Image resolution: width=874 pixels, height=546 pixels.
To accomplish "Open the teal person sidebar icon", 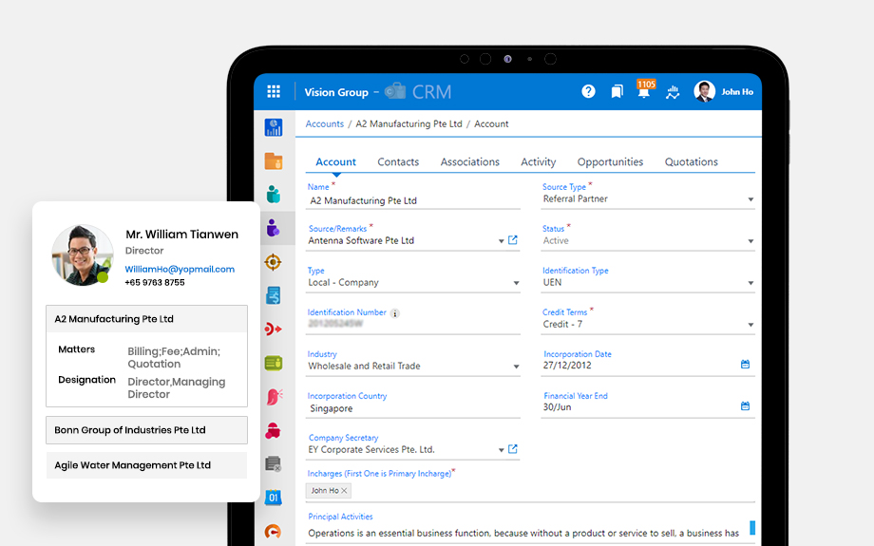I will (274, 195).
